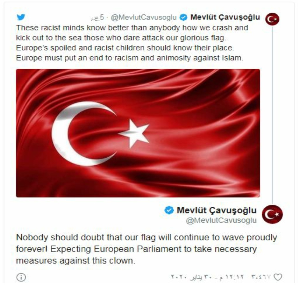This screenshot has height=285, width=300.
Task: Open the lower Turkish flag profile avatar
Action: click(272, 214)
